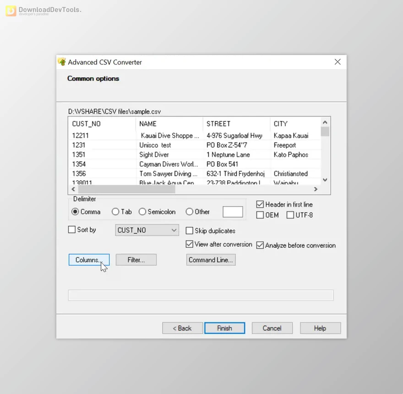Select the row with CUST_NO 12211

pos(195,135)
